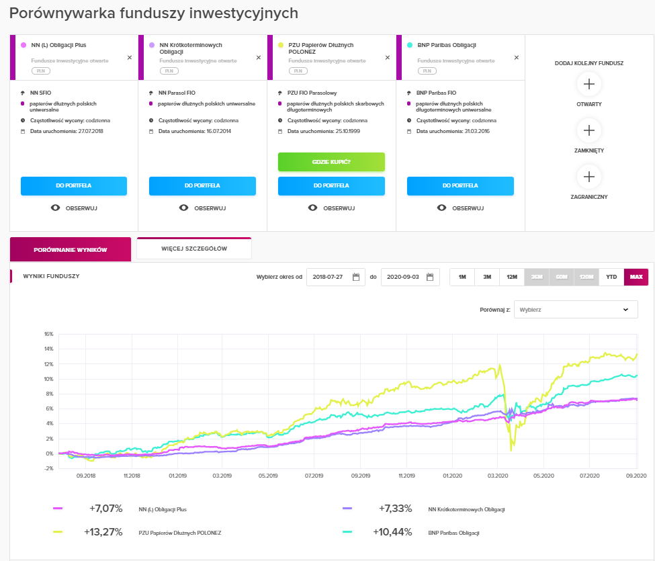Click yellow PZU legend swatch below chart
Screen dimensions: 655x561
(x=58, y=532)
